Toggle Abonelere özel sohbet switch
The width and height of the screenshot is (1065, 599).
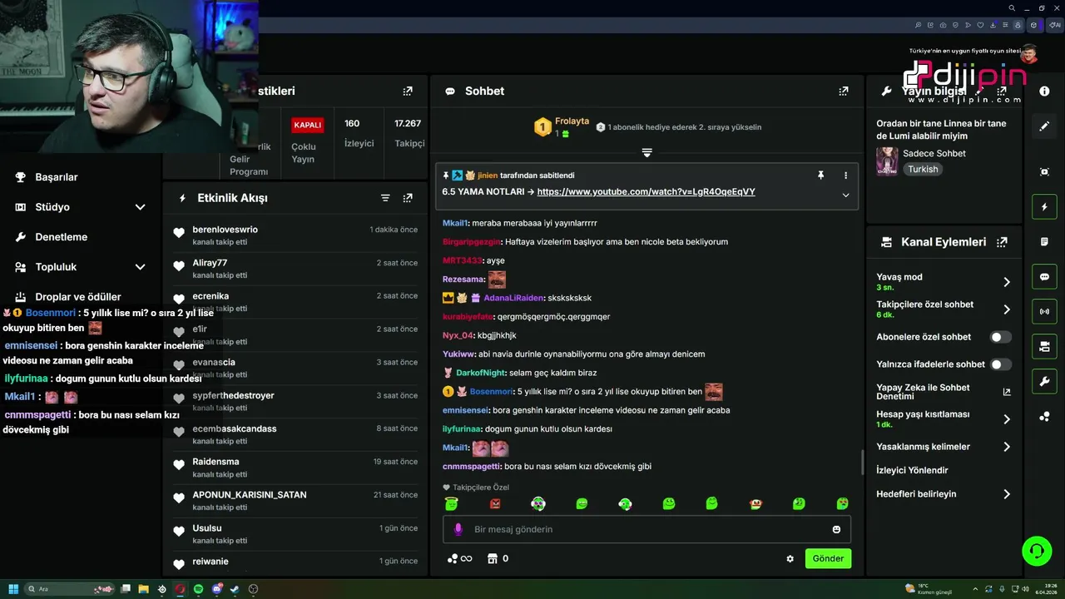click(1001, 337)
